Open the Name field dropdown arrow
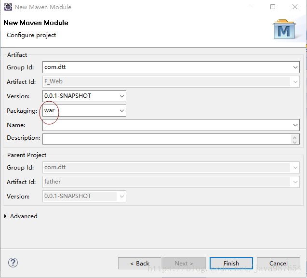The height and width of the screenshot is (278, 307). pyautogui.click(x=295, y=125)
